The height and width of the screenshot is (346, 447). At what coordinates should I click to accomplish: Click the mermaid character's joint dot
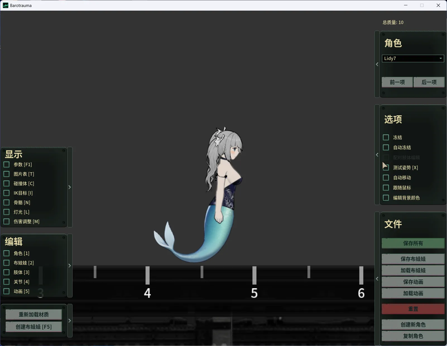pos(226,176)
